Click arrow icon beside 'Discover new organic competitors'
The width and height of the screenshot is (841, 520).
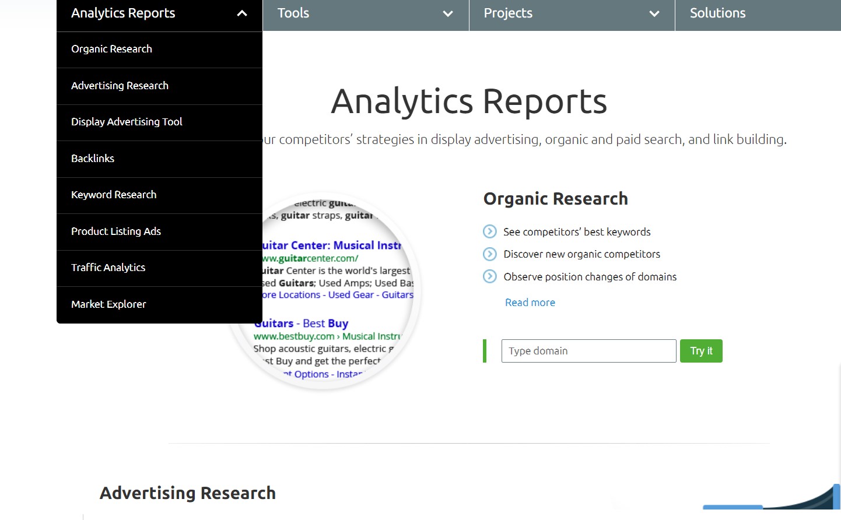tap(490, 254)
